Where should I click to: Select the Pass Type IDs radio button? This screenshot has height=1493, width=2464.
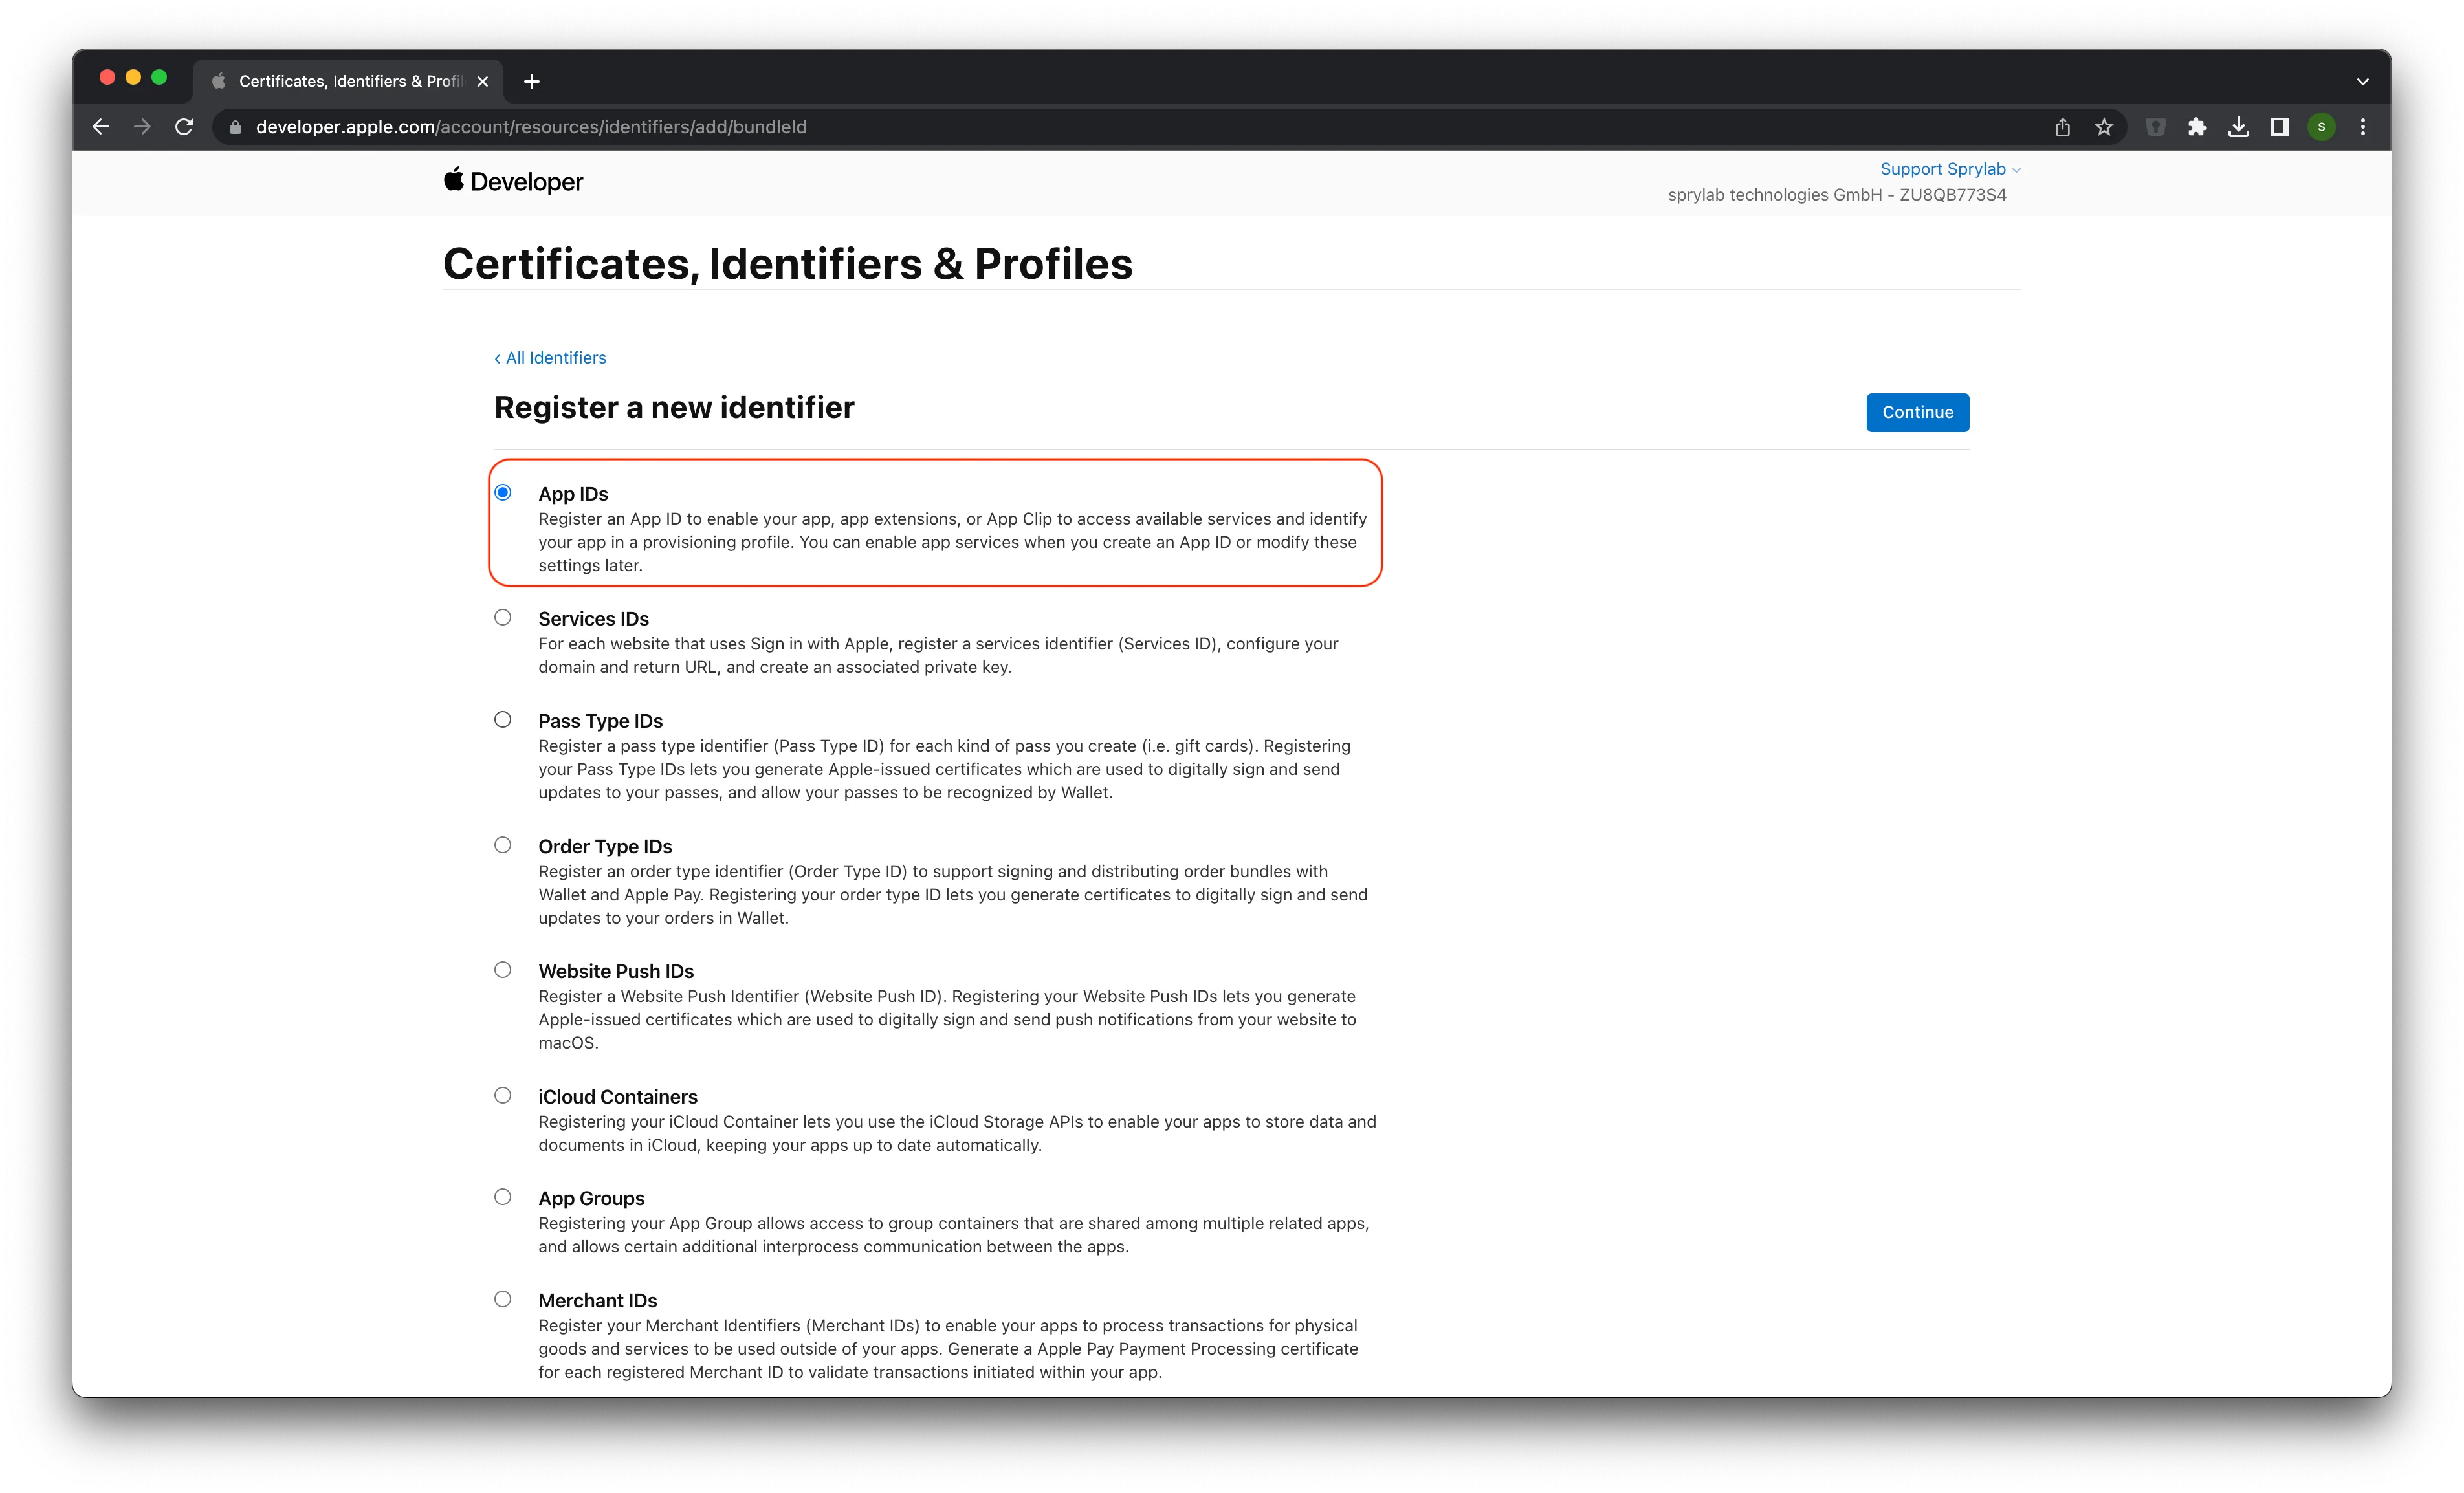click(503, 719)
